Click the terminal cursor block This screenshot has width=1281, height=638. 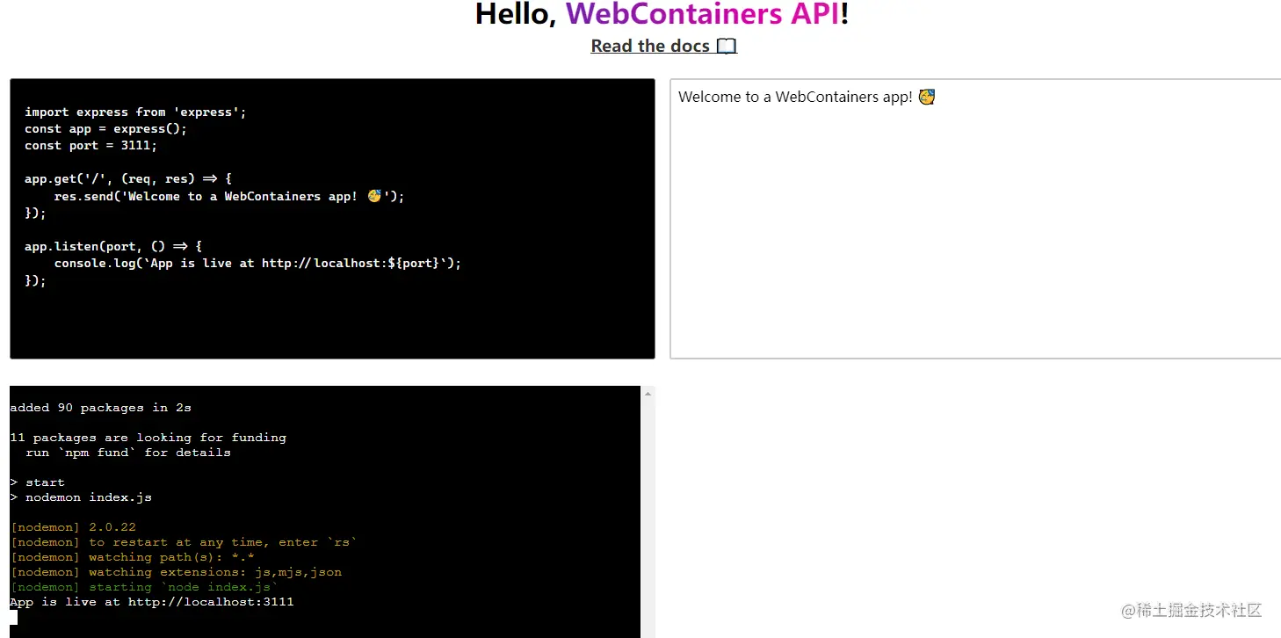point(13,617)
